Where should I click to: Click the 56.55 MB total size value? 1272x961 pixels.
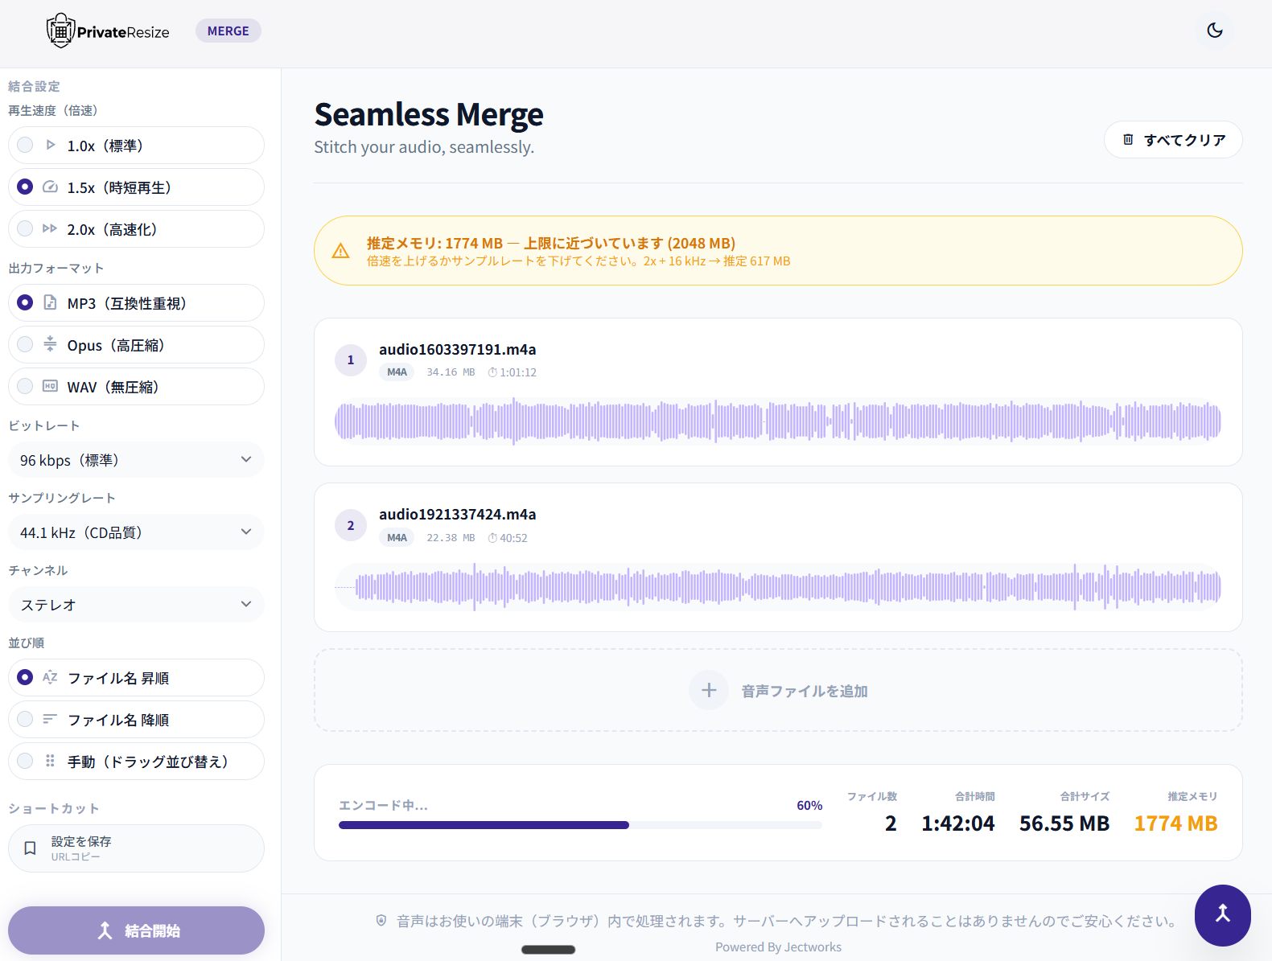point(1064,823)
